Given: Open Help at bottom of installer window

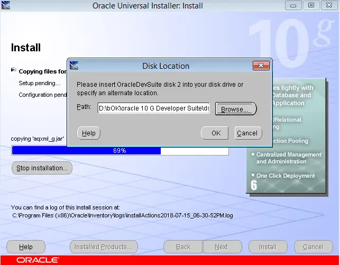Looking at the screenshot, I should tap(26, 247).
